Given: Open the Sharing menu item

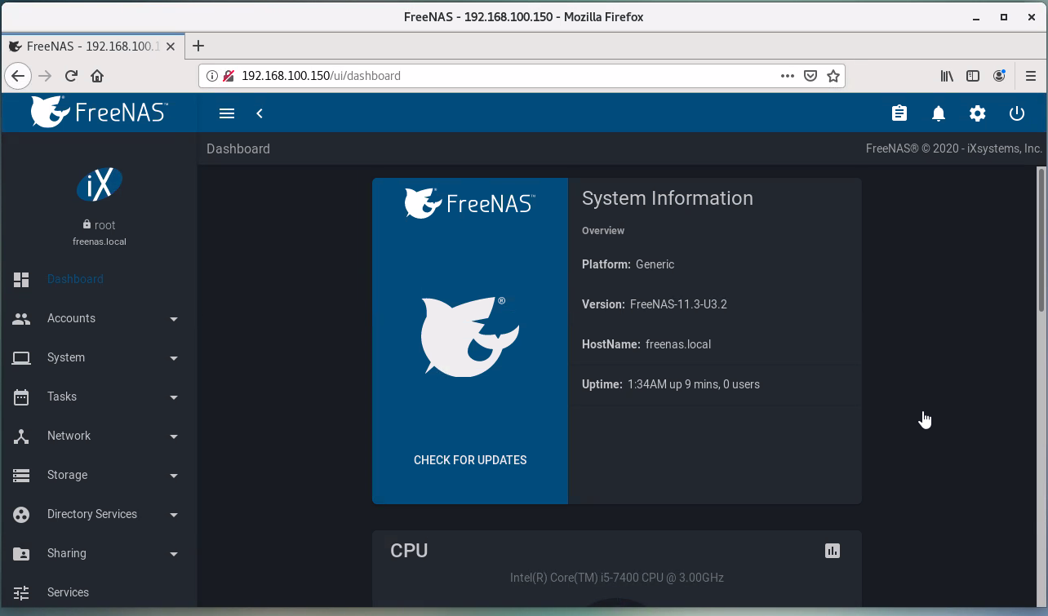Looking at the screenshot, I should click(x=99, y=553).
